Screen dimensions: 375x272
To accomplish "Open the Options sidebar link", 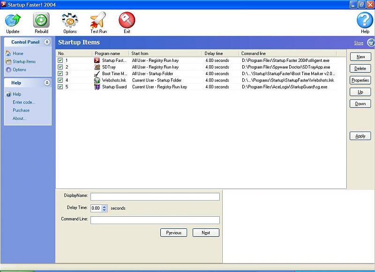I will click(x=19, y=69).
